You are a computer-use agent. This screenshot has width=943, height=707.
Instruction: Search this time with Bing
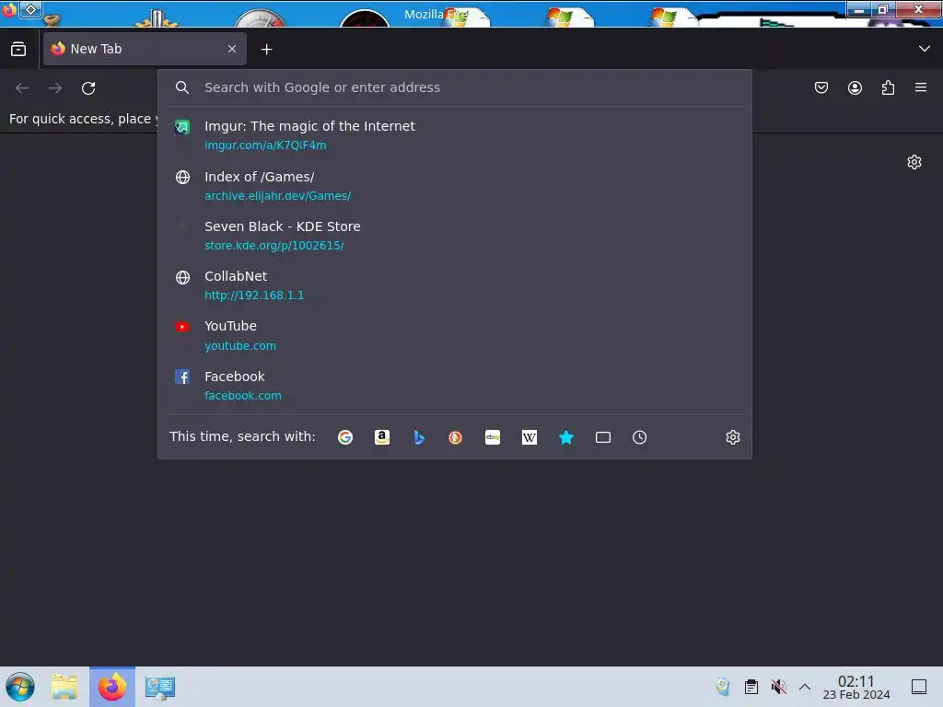(419, 437)
